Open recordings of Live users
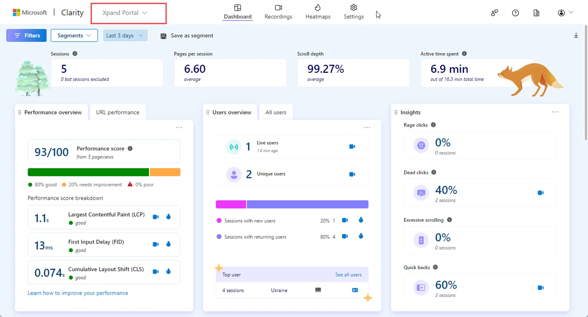The height and width of the screenshot is (317, 588). coord(352,147)
